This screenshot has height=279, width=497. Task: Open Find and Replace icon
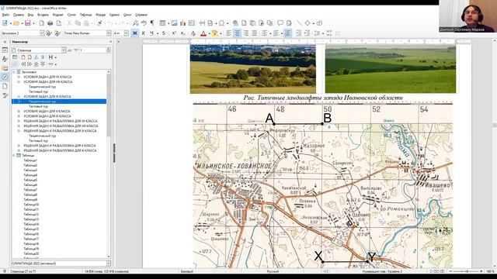pos(135,23)
